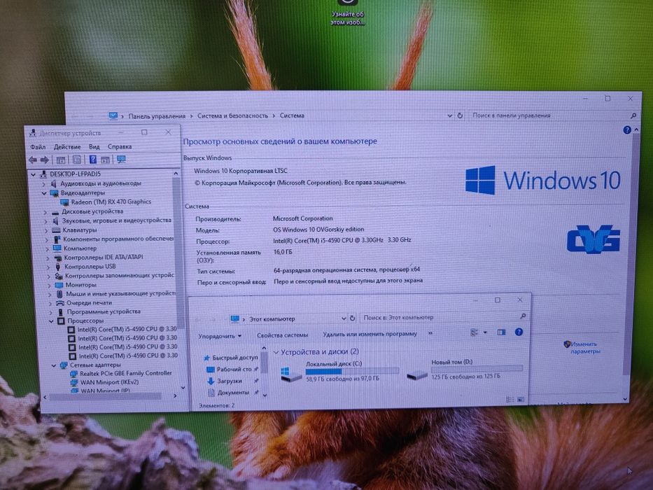Open the Действие menu
This screenshot has width=653, height=490.
point(67,147)
